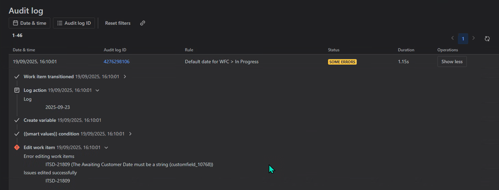Click the Audit log page heading
This screenshot has height=190, width=499.
[x=26, y=10]
